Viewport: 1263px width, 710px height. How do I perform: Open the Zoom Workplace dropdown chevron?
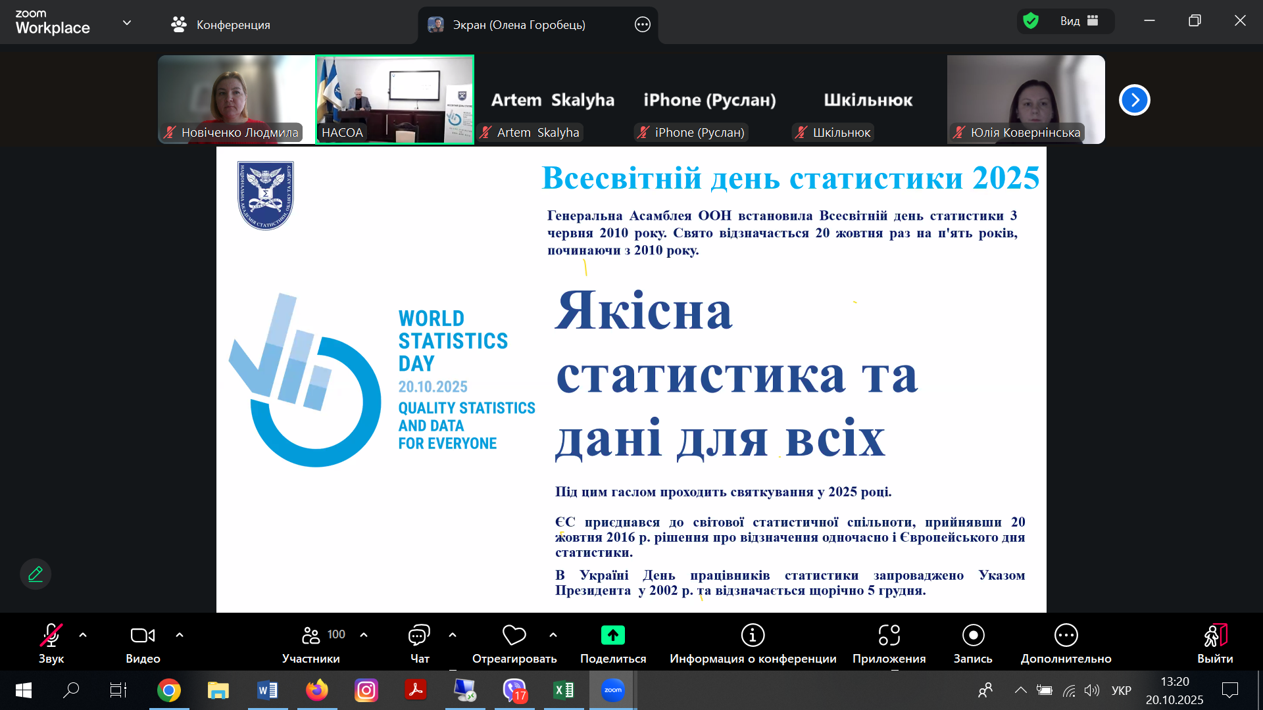coord(127,23)
